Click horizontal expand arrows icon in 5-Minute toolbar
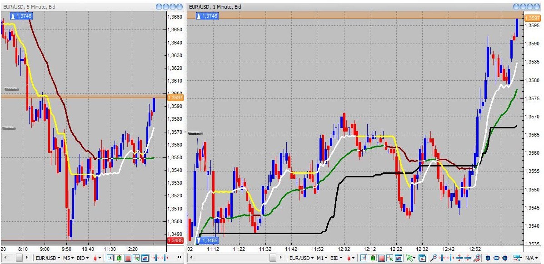This screenshot has height=264, width=544. 165,258
